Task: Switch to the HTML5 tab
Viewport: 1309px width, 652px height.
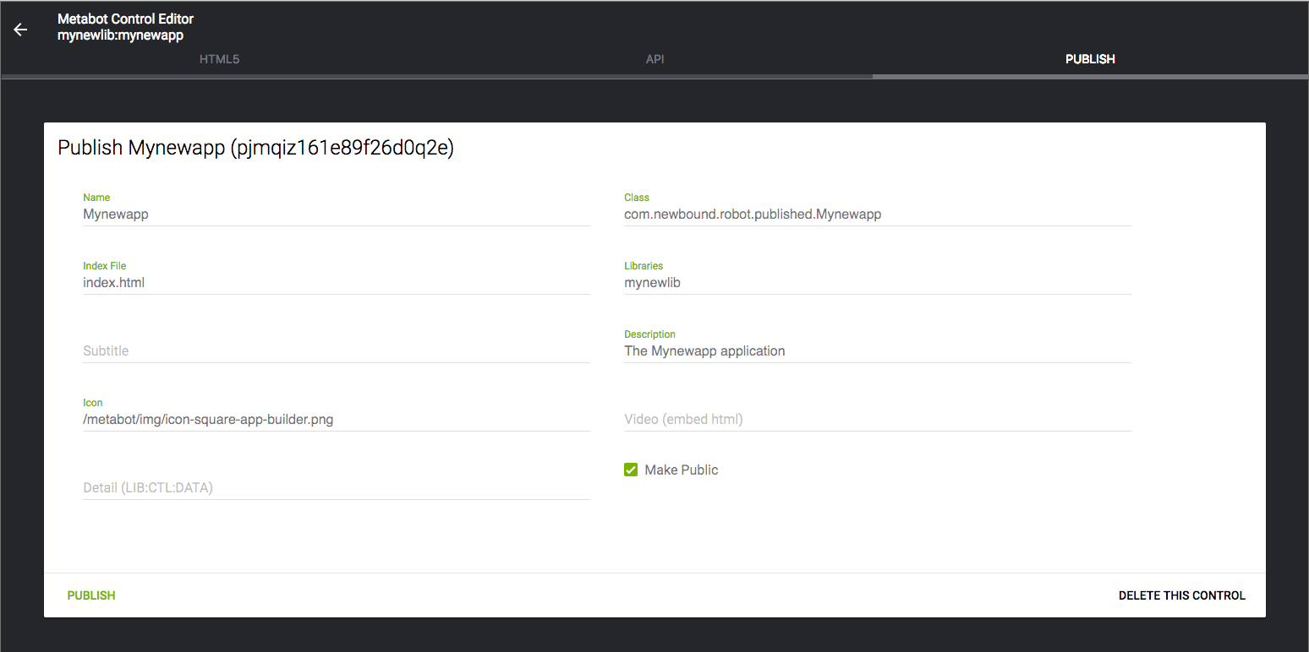Action: click(219, 59)
